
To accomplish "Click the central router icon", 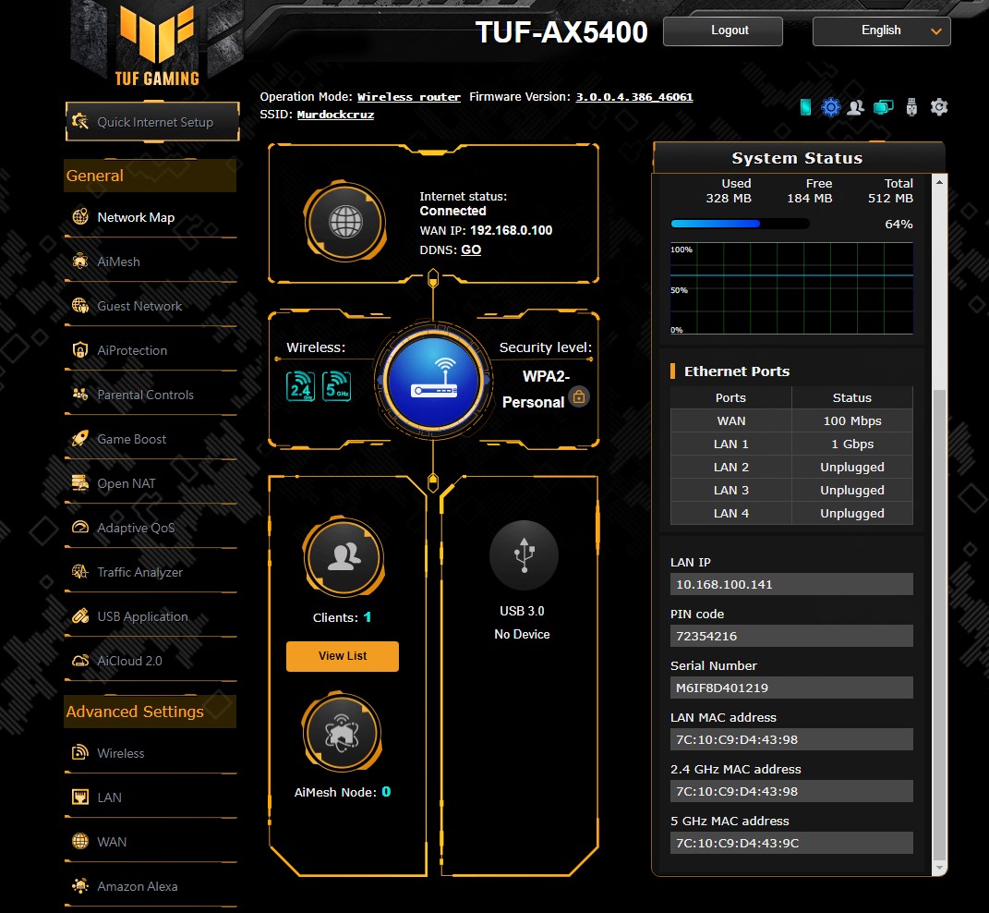I will point(433,383).
